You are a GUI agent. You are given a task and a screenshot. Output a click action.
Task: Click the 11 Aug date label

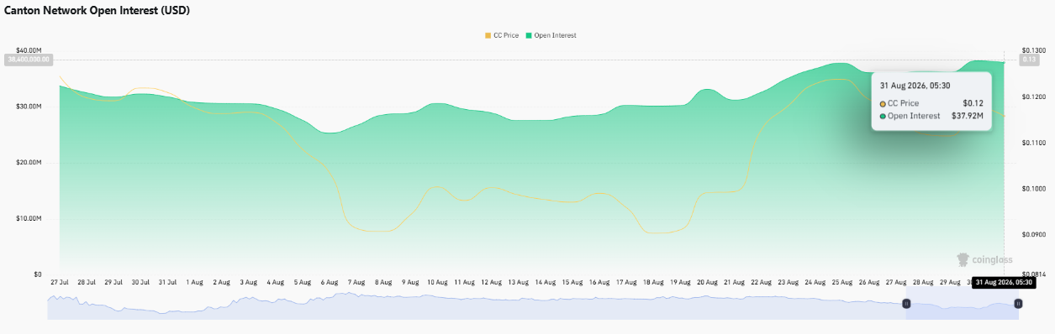coord(464,283)
